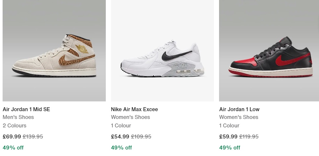This screenshot has height=156, width=319.
Task: Click the £59.99 sale price
Action: [228, 136]
